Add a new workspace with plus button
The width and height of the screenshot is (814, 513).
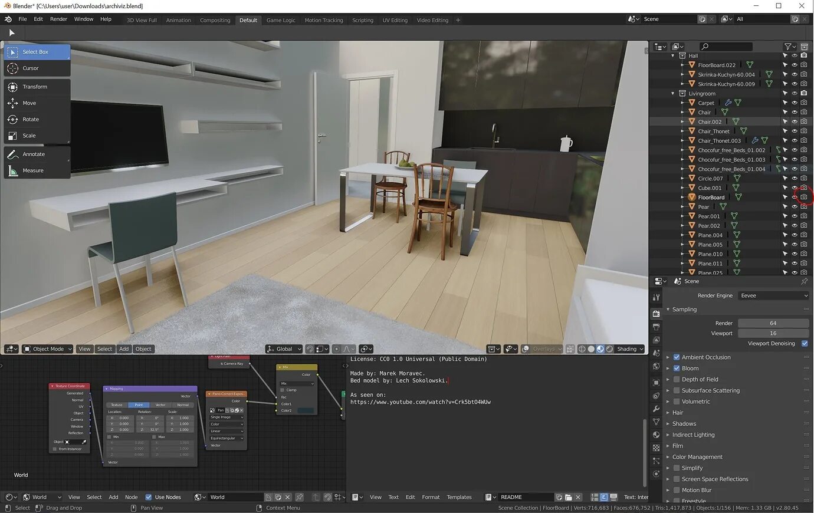(x=458, y=20)
